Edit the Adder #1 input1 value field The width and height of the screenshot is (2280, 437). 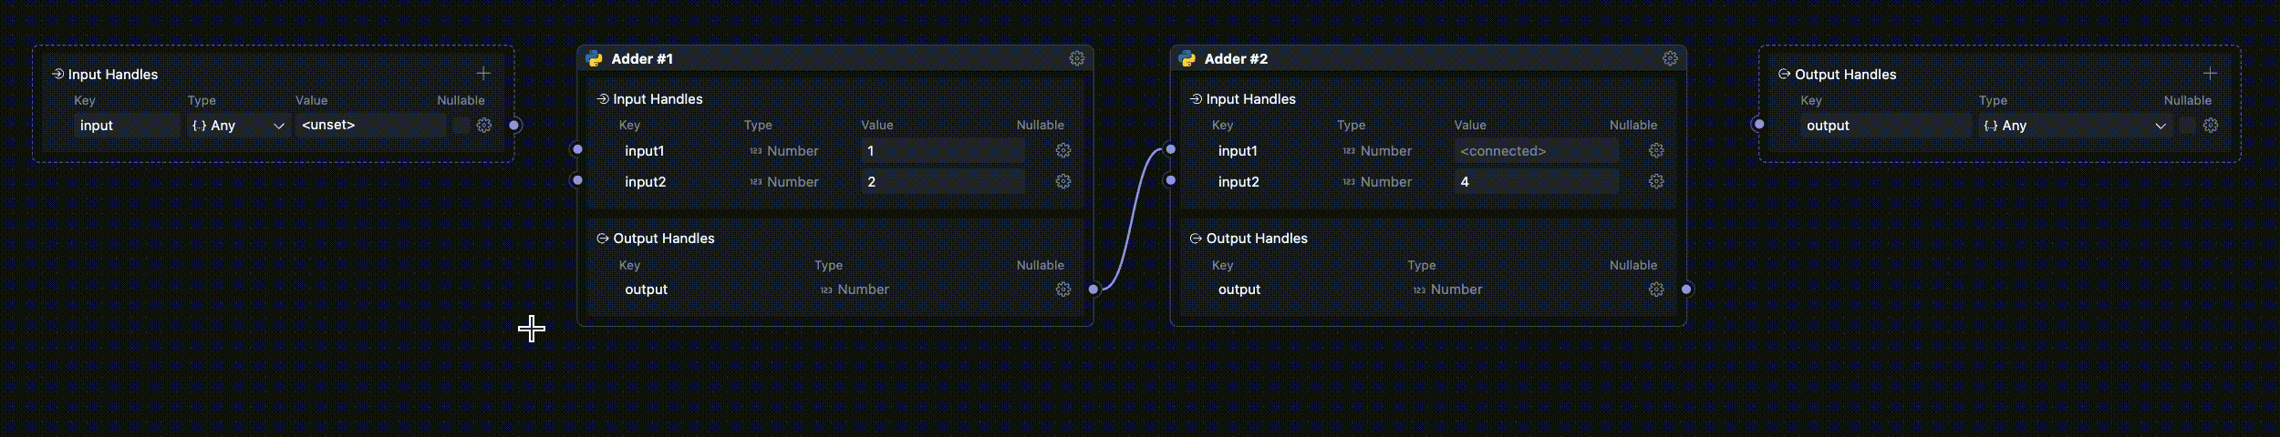pyautogui.click(x=942, y=151)
